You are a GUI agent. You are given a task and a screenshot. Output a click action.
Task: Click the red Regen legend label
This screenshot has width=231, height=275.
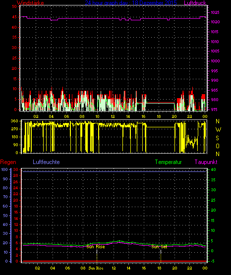8,162
